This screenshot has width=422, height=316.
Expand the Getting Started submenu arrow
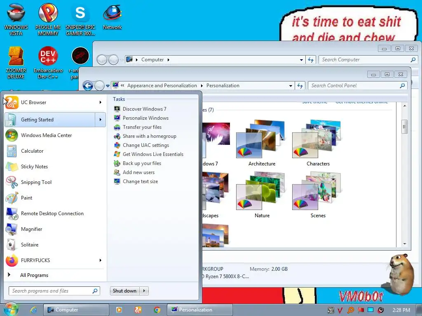point(101,120)
